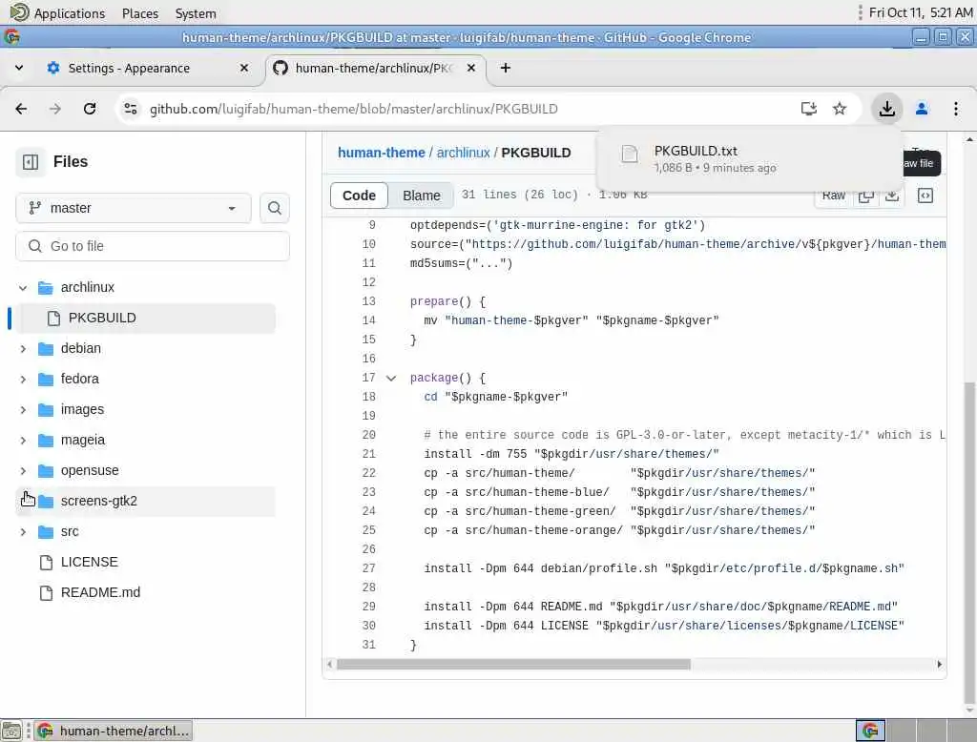The width and height of the screenshot is (977, 742).
Task: Click the search magnifier next to branch selector
Action: click(x=274, y=208)
